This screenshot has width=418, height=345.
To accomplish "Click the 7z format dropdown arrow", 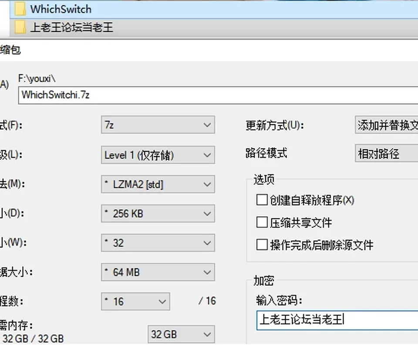I will [207, 125].
